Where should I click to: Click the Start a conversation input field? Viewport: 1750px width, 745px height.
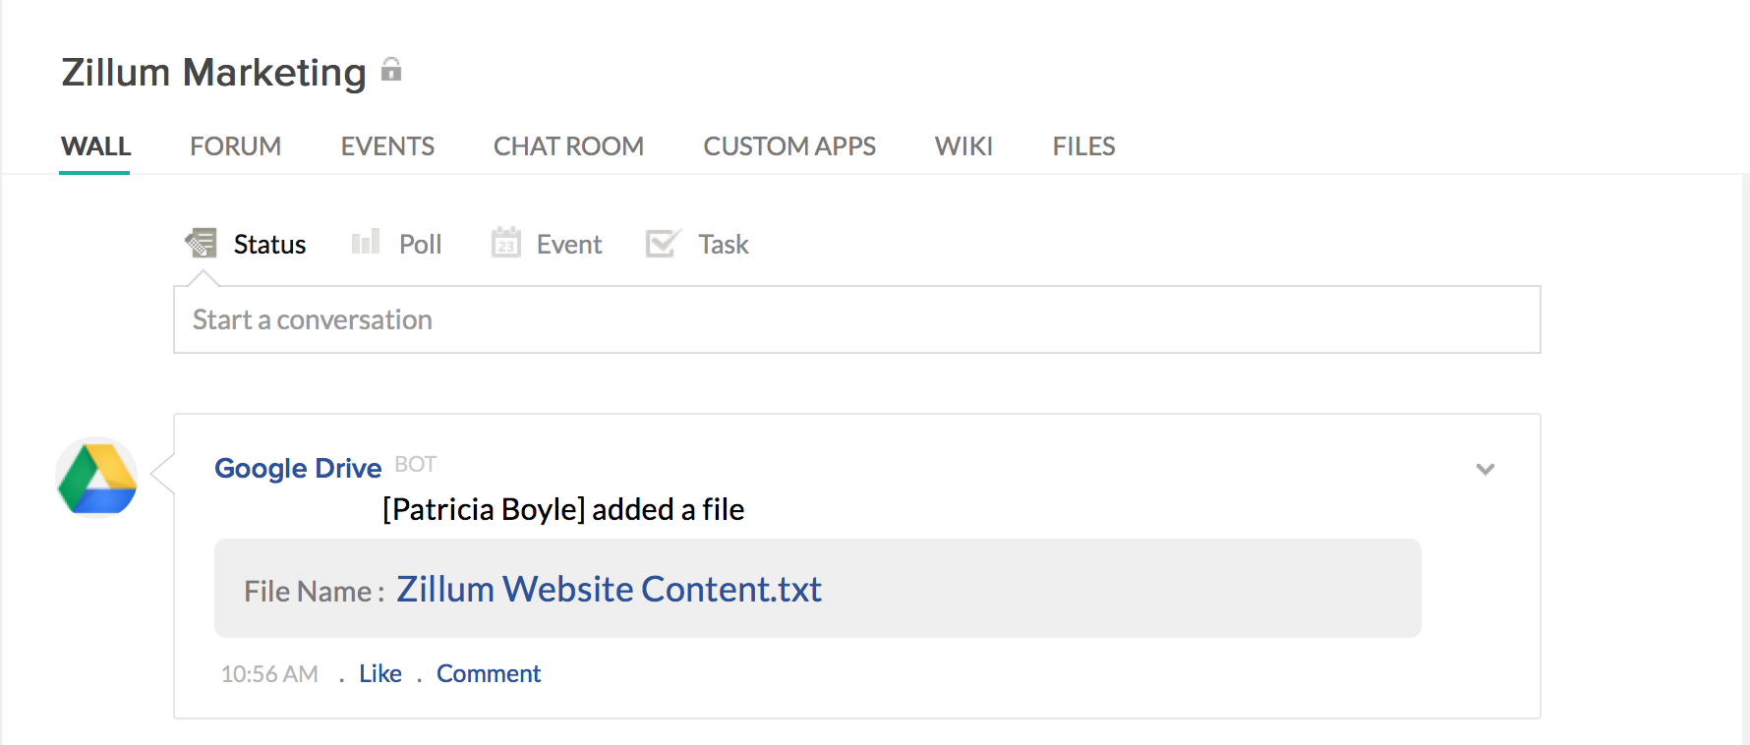point(857,319)
